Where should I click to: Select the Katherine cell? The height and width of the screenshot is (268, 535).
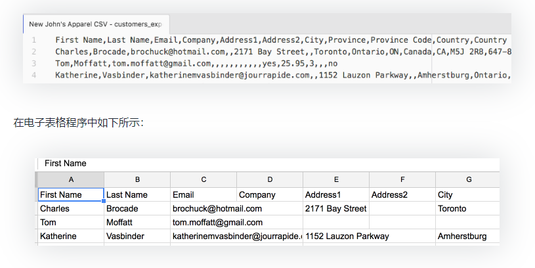tap(71, 236)
